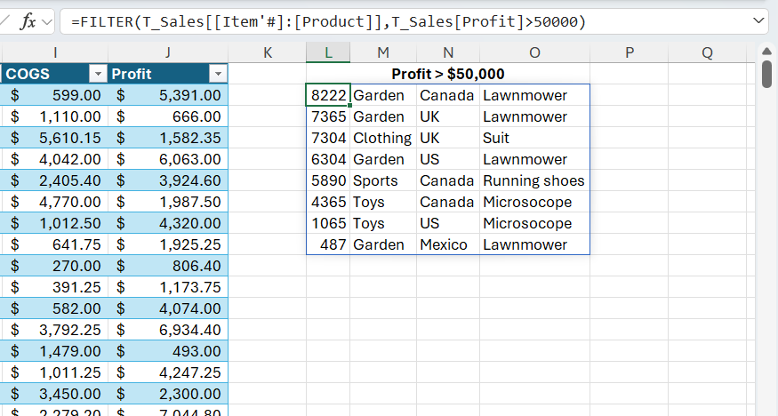The height and width of the screenshot is (416, 778).
Task: Open the COGS column filter dropdown
Action: (98, 74)
